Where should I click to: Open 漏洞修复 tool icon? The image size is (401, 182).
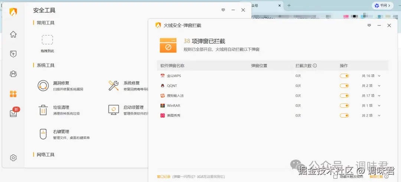43,86
